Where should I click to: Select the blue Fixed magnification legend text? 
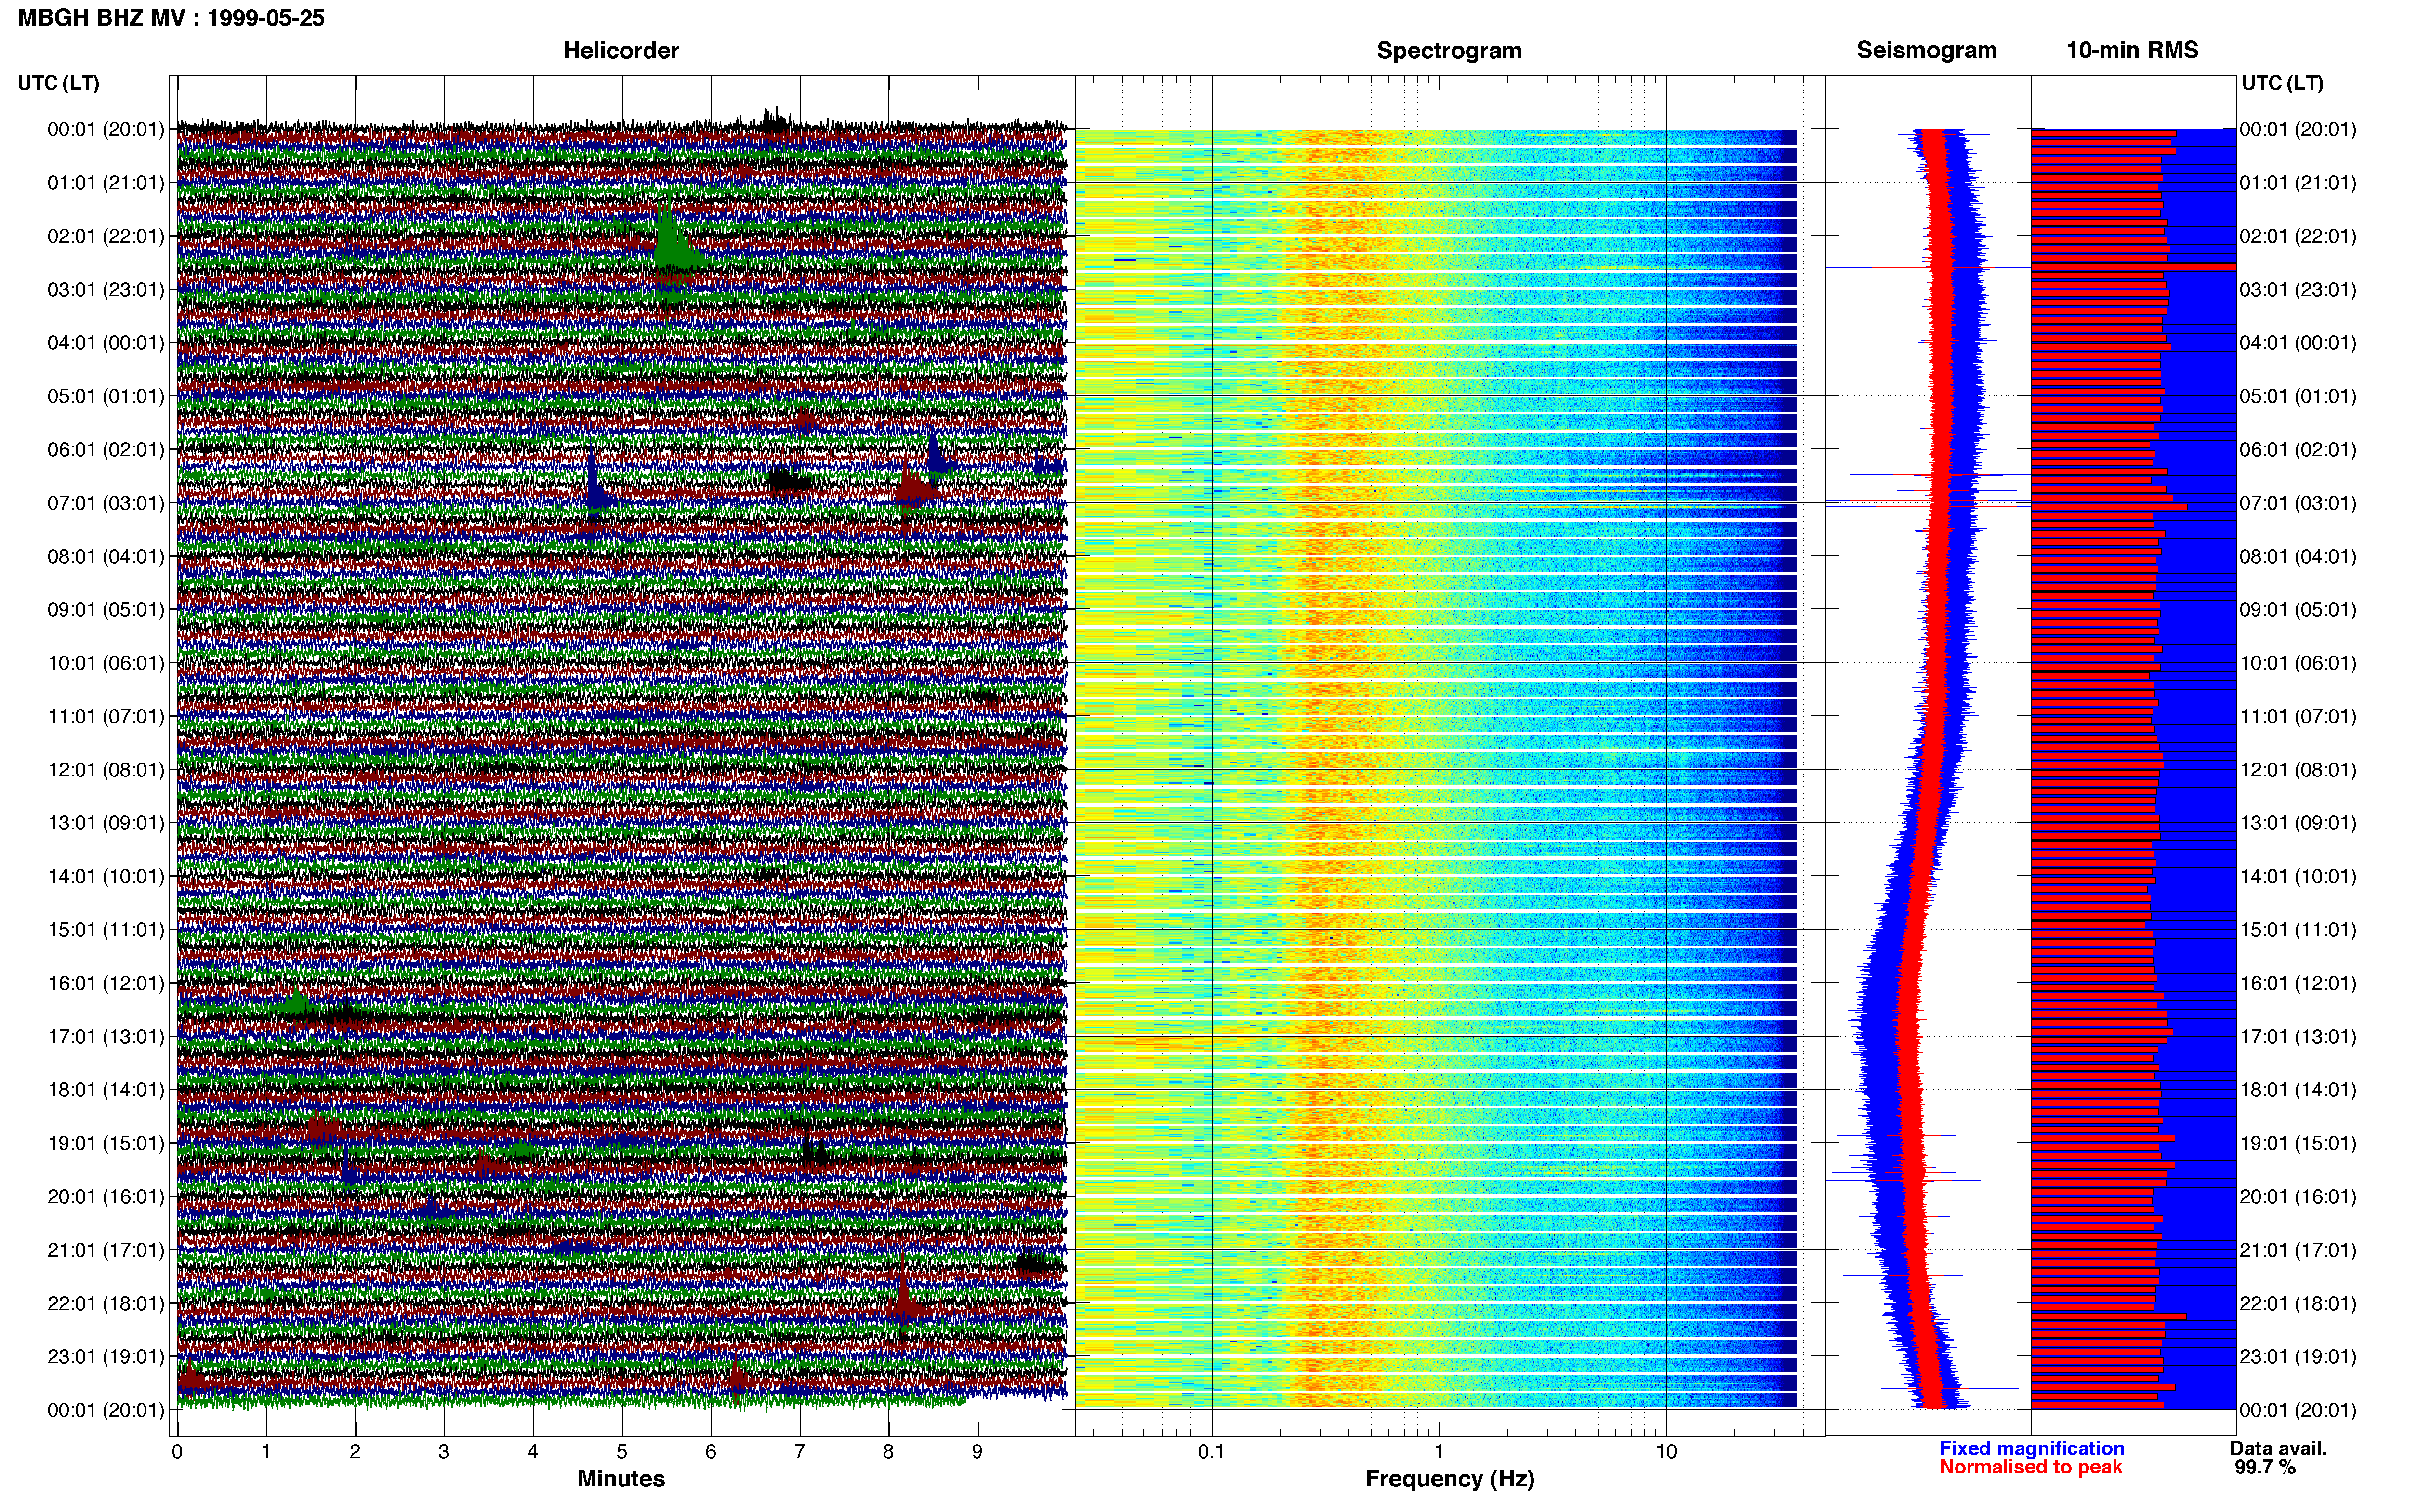2031,1448
